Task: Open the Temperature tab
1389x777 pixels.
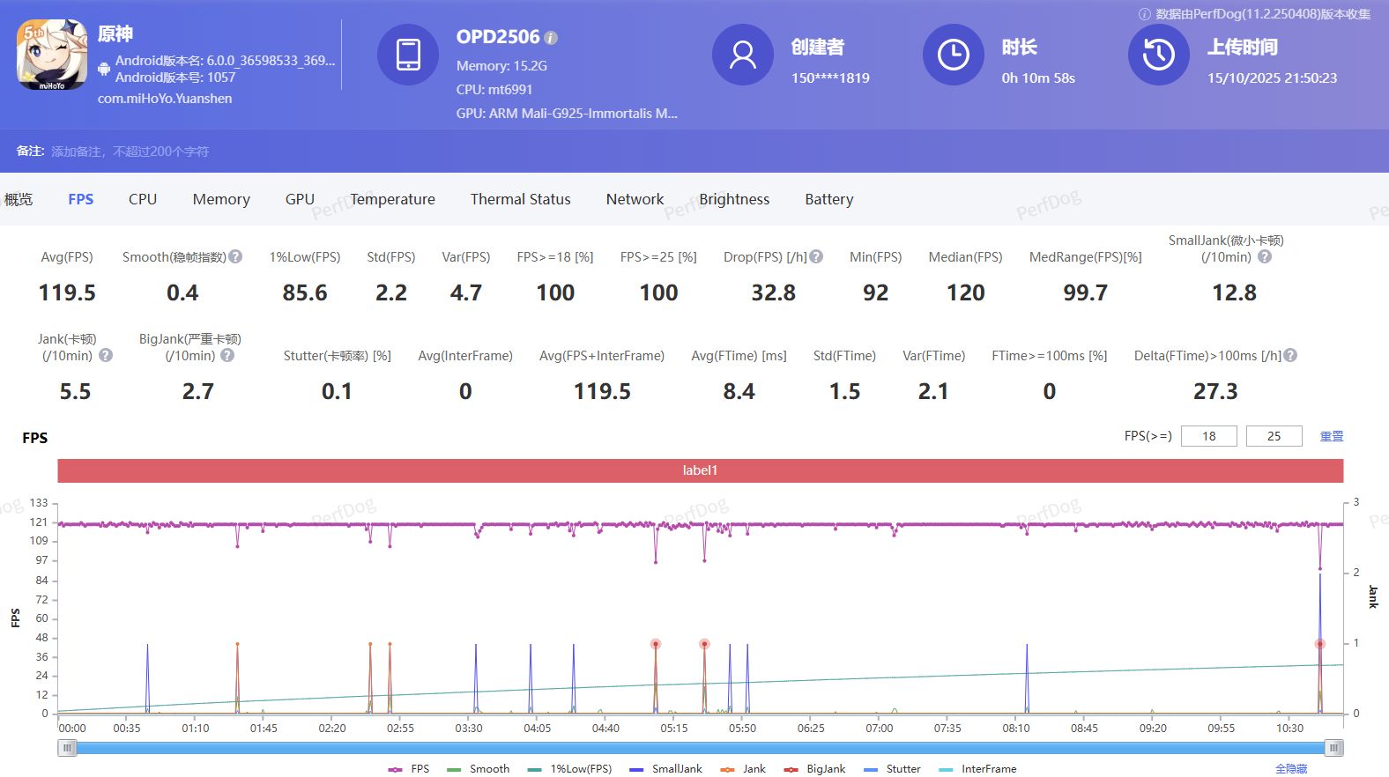Action: (x=392, y=199)
